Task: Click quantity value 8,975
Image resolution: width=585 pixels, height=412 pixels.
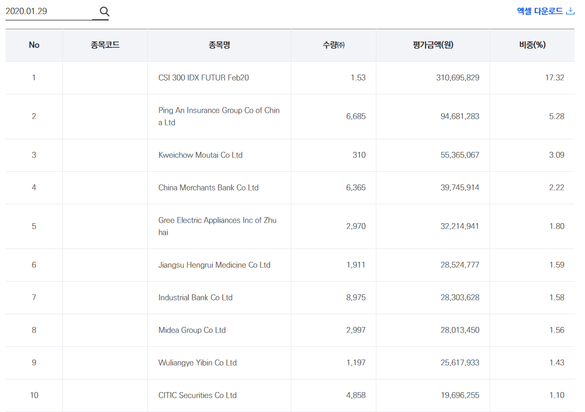Action: click(x=356, y=298)
